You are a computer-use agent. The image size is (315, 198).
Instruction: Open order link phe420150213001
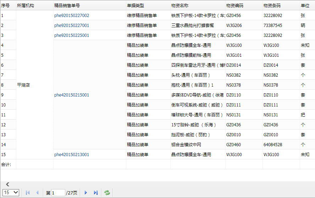point(72,155)
